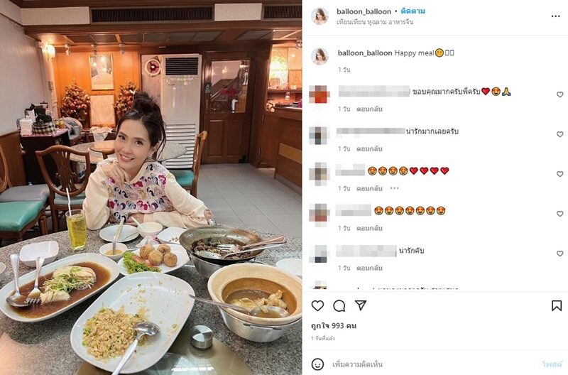
Task: Like the comment with seven star-eyed emojis
Action: (560, 214)
